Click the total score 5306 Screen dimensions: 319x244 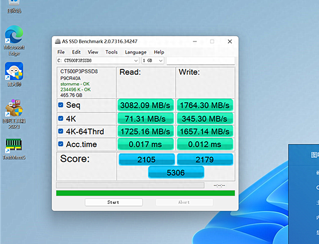click(x=176, y=172)
